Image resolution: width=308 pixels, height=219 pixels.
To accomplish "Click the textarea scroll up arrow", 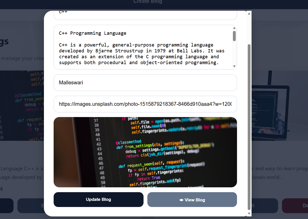I will [x=234, y=28].
